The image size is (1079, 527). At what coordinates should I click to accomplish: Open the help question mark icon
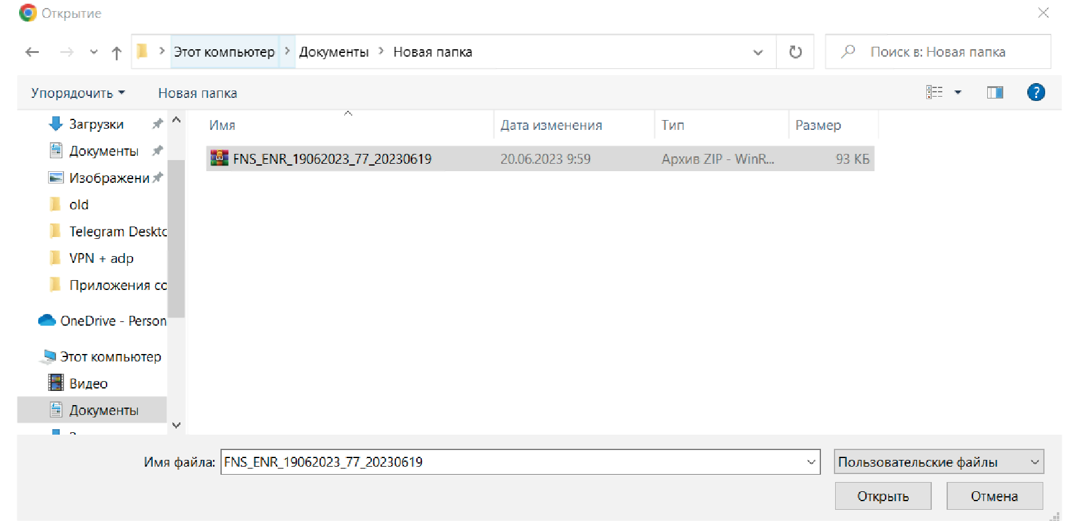pos(1035,92)
